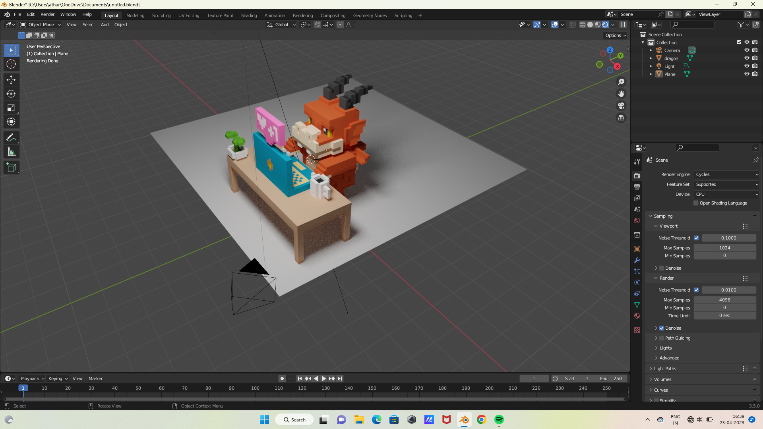Enable the Open Shading Language checkbox
The width and height of the screenshot is (763, 429).
(x=696, y=203)
